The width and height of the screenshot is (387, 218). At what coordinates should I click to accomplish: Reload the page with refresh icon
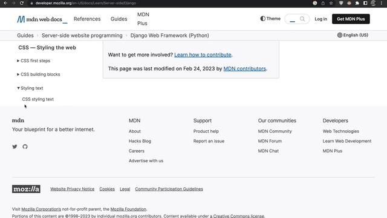pyautogui.click(x=22, y=3)
